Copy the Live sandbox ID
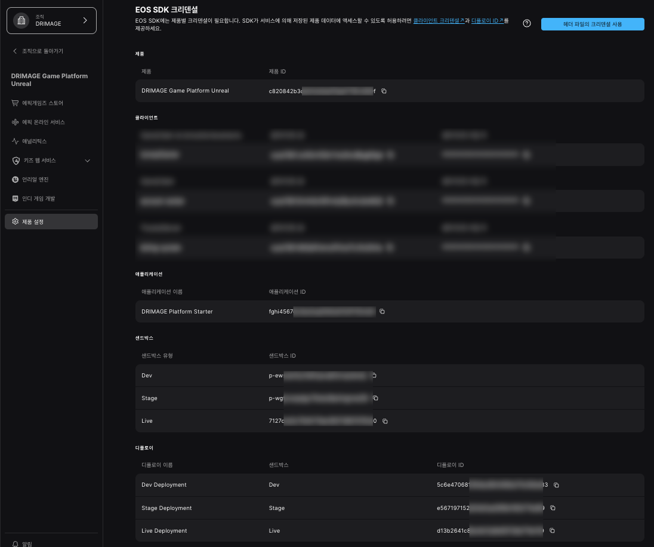654x547 pixels. [385, 421]
